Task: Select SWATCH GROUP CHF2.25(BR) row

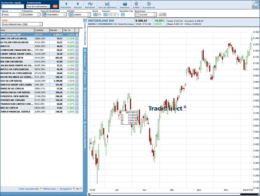Action: click(x=40, y=85)
